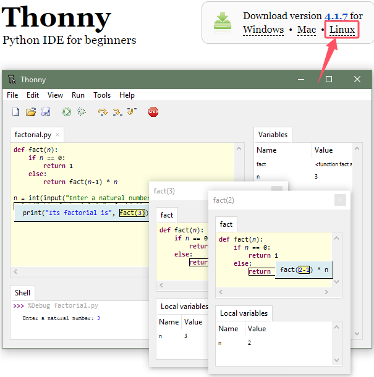
Task: Click the highlighted 2-1 expression in fact(2)
Action: [304, 269]
